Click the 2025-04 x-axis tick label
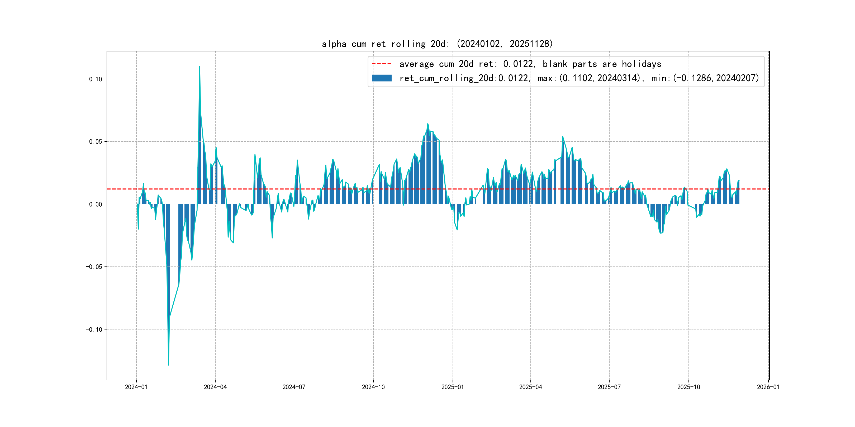The height and width of the screenshot is (427, 855). click(530, 387)
